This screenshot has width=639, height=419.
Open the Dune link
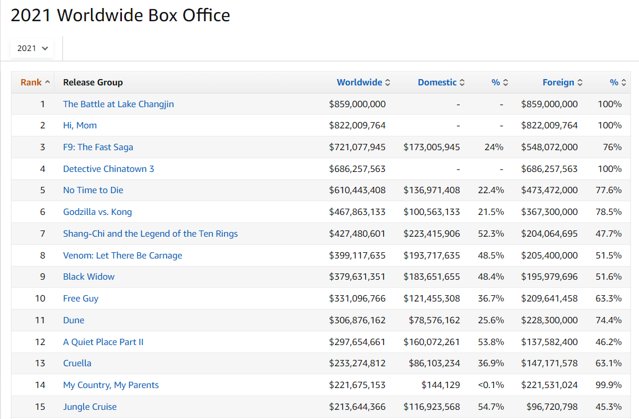point(74,320)
